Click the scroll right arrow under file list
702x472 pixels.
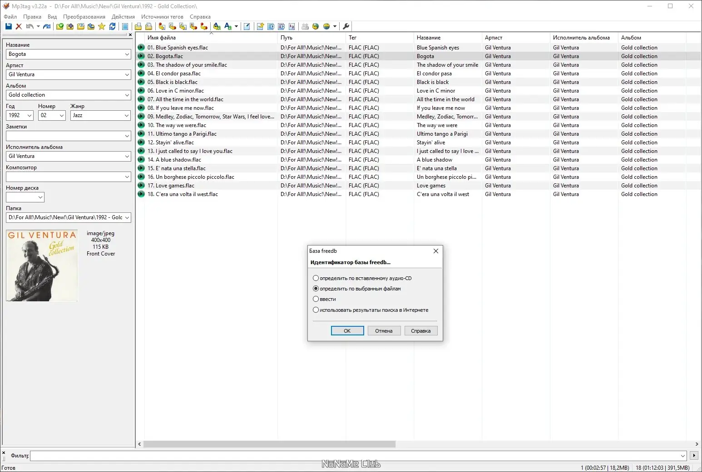pyautogui.click(x=697, y=444)
